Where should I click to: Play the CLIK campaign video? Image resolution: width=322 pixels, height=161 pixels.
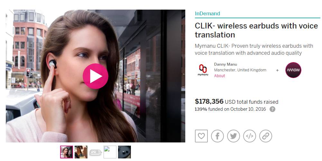click(x=96, y=76)
